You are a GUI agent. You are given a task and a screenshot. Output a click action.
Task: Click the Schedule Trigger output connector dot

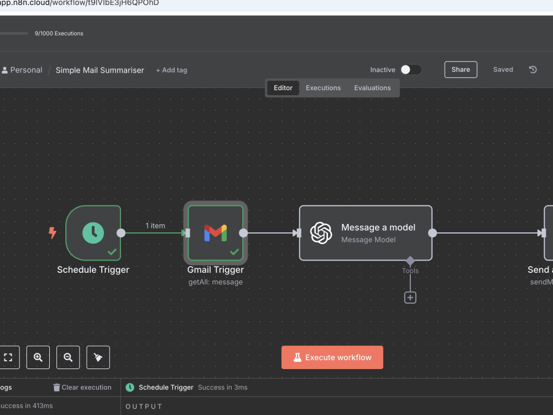coord(121,233)
